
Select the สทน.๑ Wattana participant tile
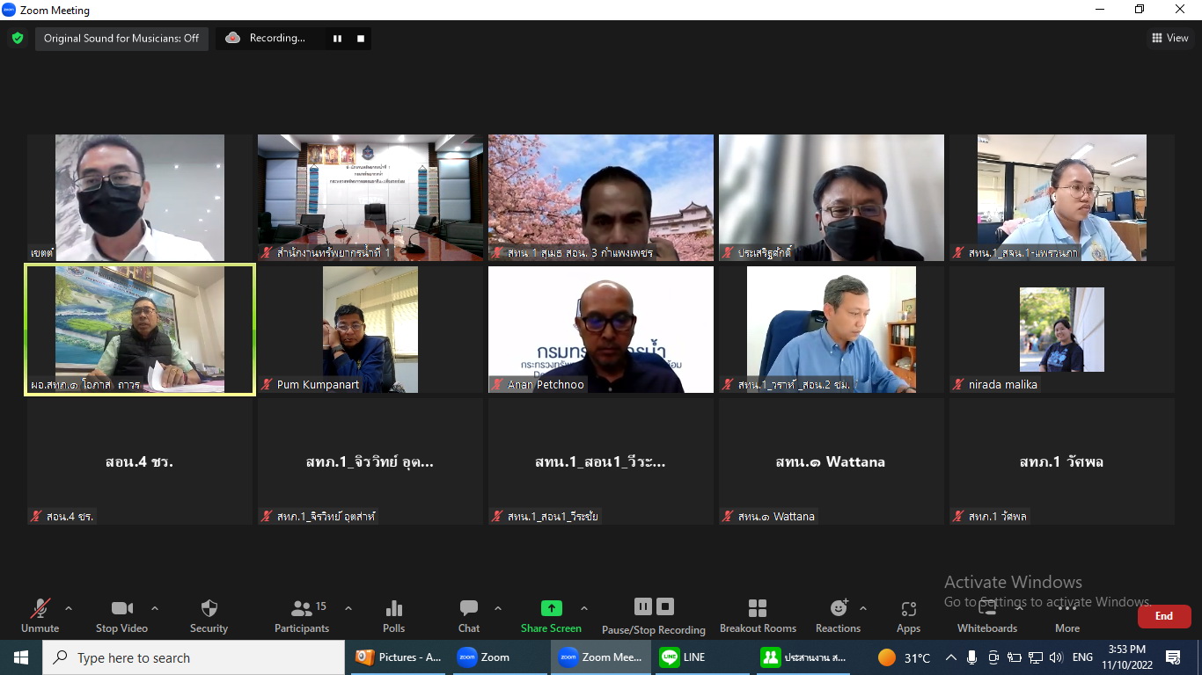(x=832, y=461)
